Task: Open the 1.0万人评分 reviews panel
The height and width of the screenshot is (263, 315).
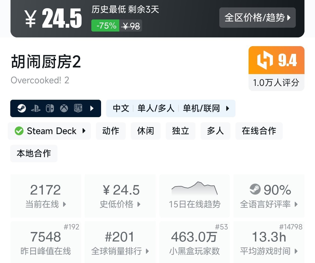Action: click(276, 83)
